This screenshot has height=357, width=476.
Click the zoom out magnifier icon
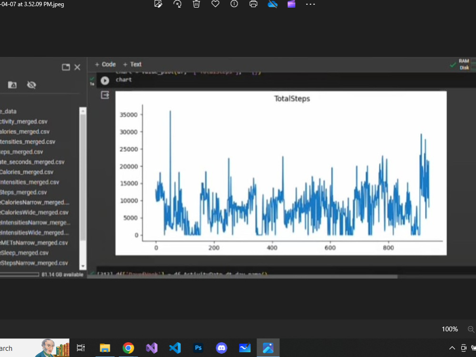pyautogui.click(x=471, y=329)
